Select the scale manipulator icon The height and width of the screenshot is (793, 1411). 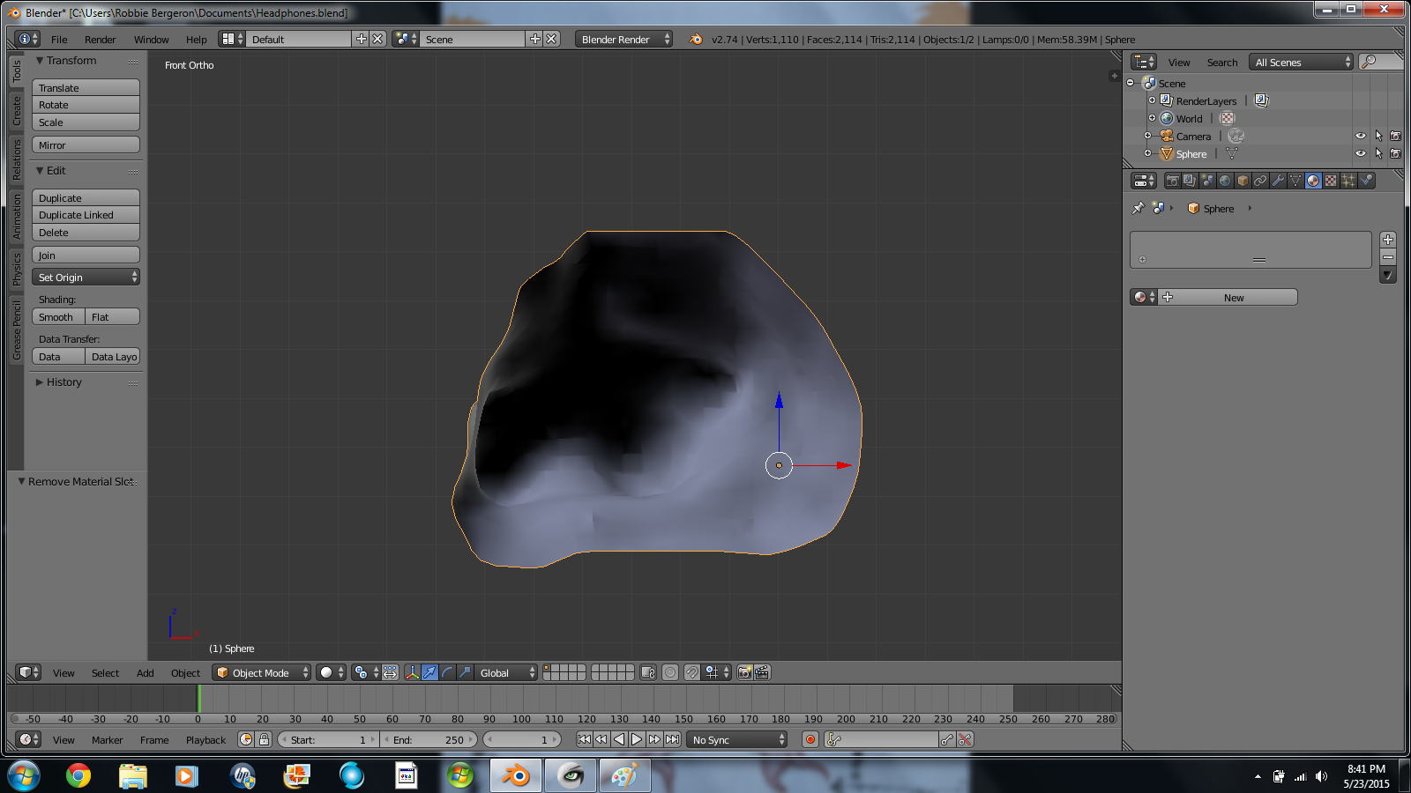pyautogui.click(x=465, y=672)
